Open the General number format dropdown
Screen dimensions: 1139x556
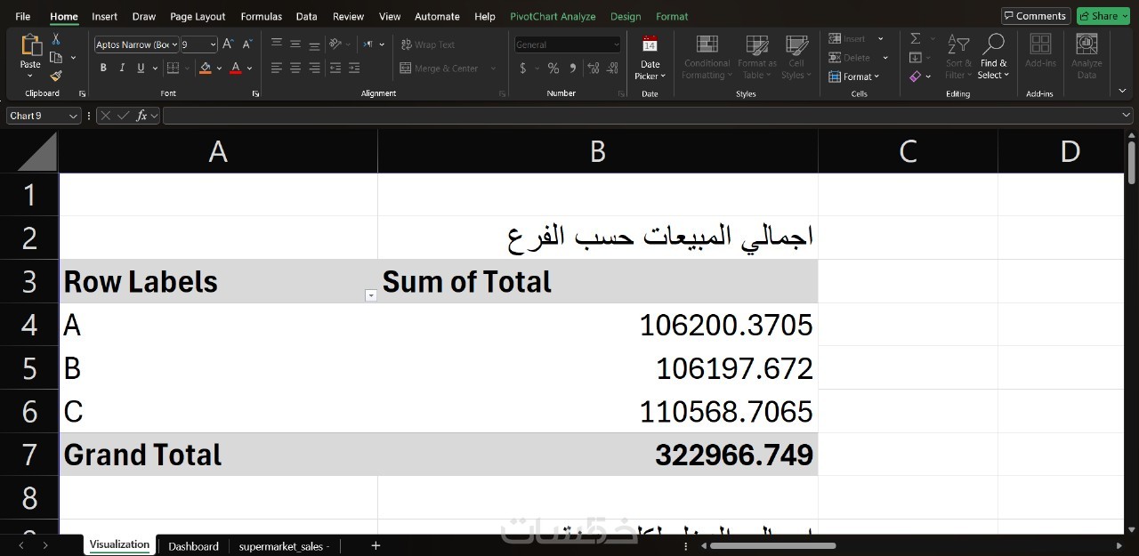click(x=616, y=44)
